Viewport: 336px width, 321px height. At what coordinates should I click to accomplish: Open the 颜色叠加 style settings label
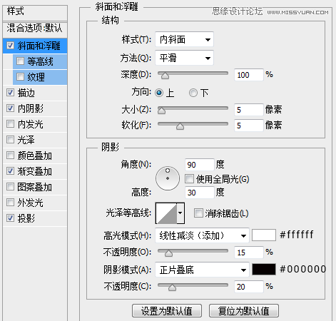[35, 156]
